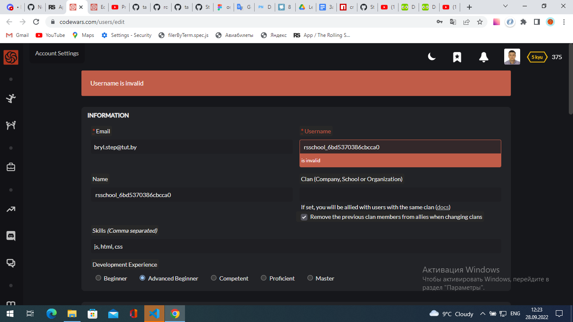
Task: Toggle dark mode with the moon icon
Action: [x=432, y=57]
